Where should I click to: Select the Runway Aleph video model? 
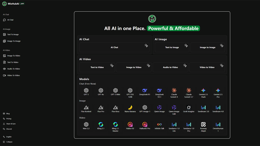[x=203, y=127]
